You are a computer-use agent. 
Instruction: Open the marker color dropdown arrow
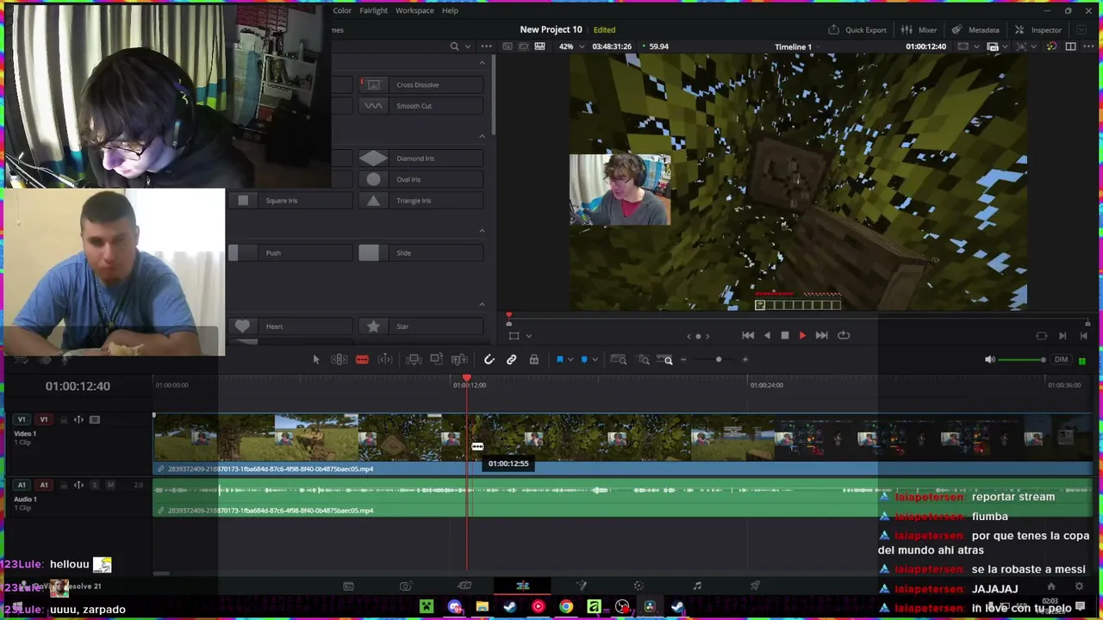coord(594,360)
